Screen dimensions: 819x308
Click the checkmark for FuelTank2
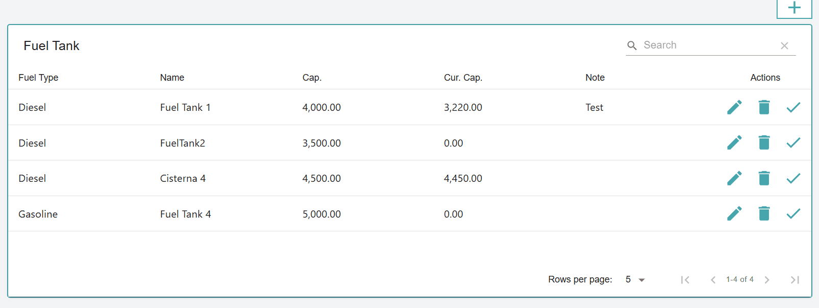coord(793,143)
